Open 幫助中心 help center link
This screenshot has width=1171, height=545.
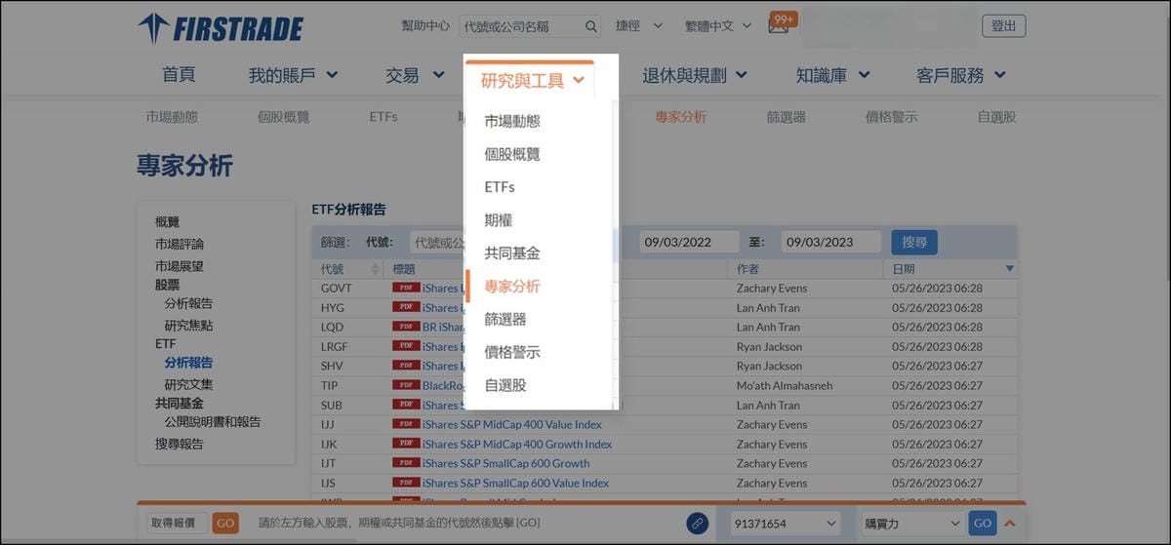point(425,26)
